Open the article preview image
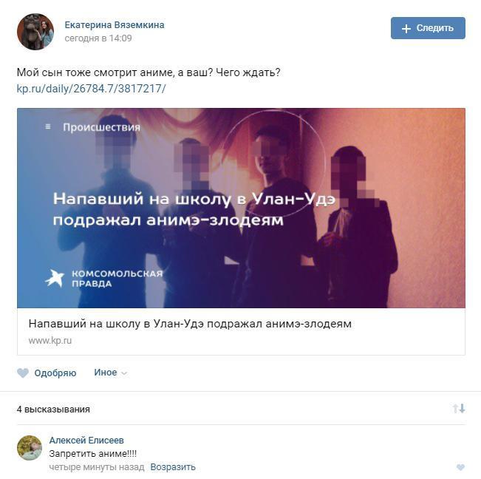The width and height of the screenshot is (481, 479). 241,208
